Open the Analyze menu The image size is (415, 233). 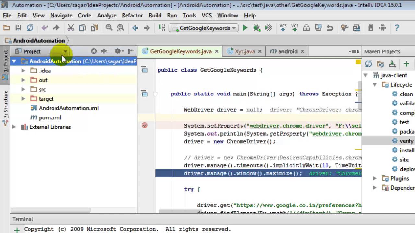[x=107, y=16]
